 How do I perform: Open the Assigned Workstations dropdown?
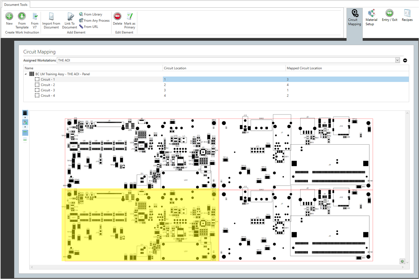(397, 60)
